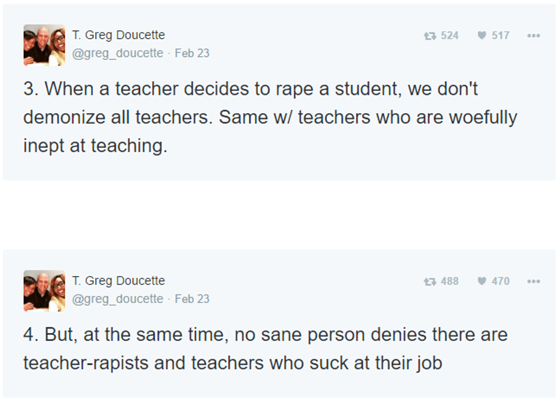Click the @greg_doucette handle on tweet 4
The image size is (558, 399).
[x=117, y=299]
